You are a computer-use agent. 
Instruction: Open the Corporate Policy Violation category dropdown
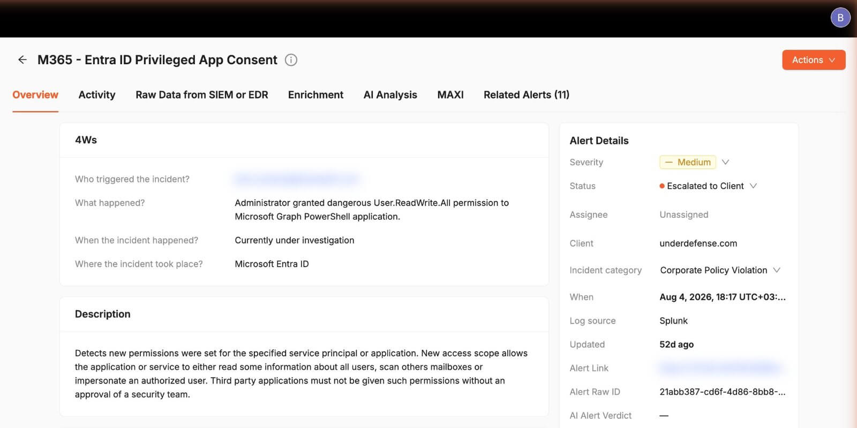point(720,270)
